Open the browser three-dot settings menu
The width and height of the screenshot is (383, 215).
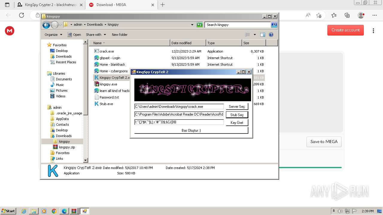375,15
